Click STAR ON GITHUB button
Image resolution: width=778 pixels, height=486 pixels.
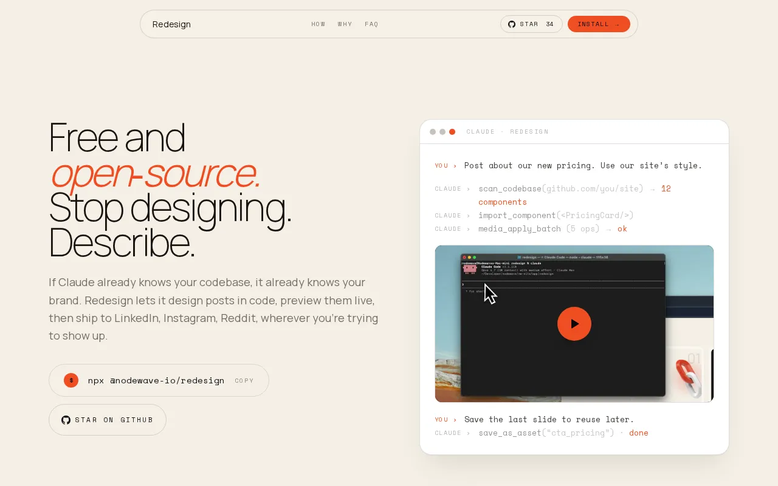click(x=108, y=420)
